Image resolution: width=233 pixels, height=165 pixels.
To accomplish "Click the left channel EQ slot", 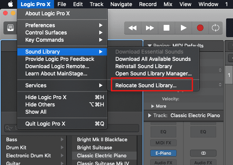I will [163, 132].
